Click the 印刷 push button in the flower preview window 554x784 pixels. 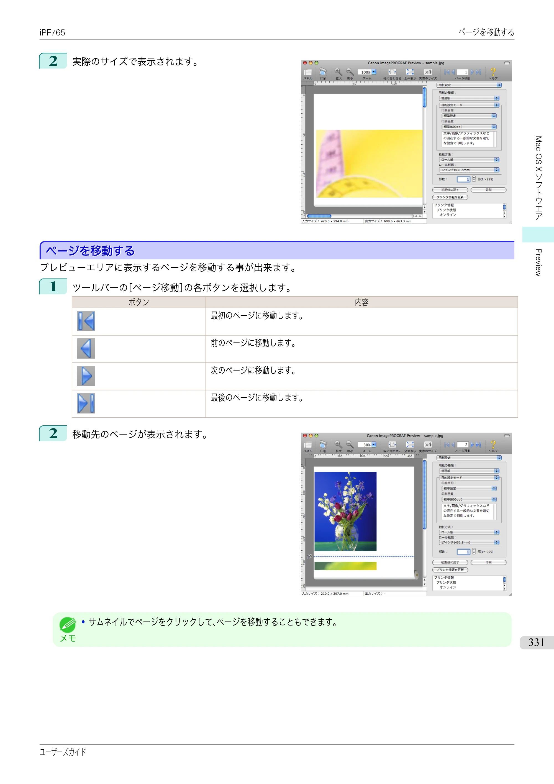click(x=488, y=562)
